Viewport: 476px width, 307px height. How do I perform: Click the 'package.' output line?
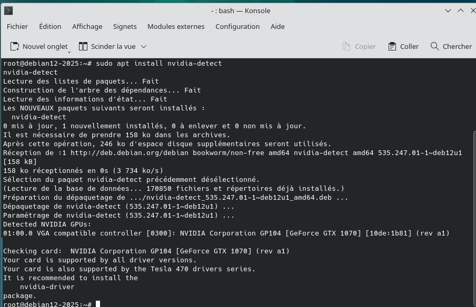click(x=19, y=296)
